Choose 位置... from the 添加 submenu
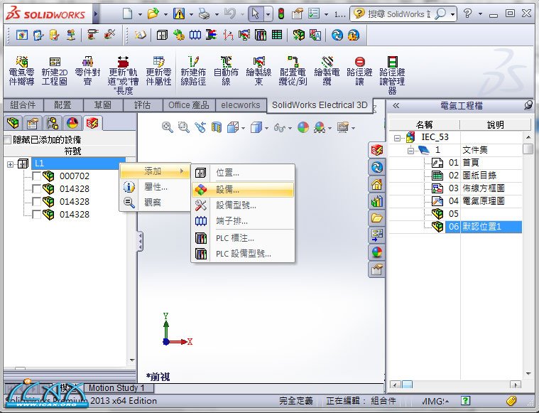Image resolution: width=539 pixels, height=413 pixels. coord(243,173)
